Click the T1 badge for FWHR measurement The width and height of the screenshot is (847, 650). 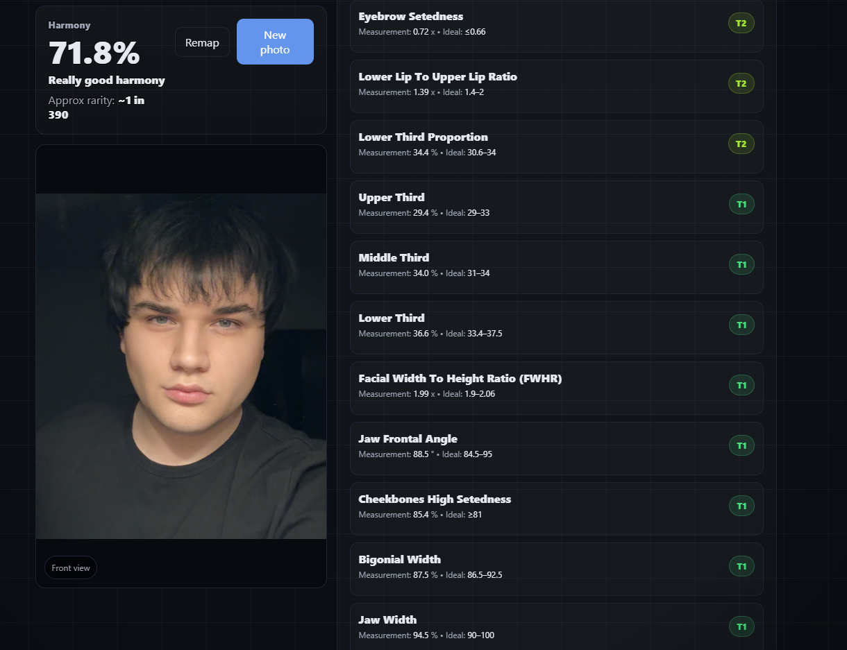(741, 385)
